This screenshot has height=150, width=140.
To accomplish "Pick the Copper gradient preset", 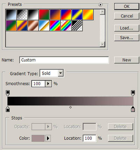I will pos(33,26).
